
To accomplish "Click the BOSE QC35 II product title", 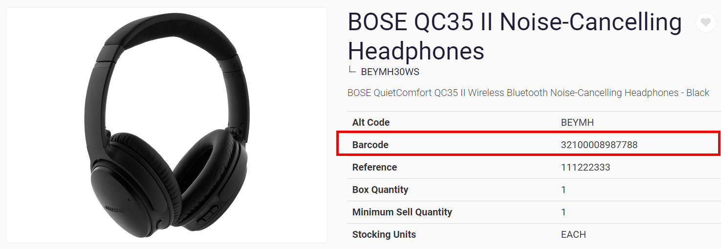I will pyautogui.click(x=514, y=36).
